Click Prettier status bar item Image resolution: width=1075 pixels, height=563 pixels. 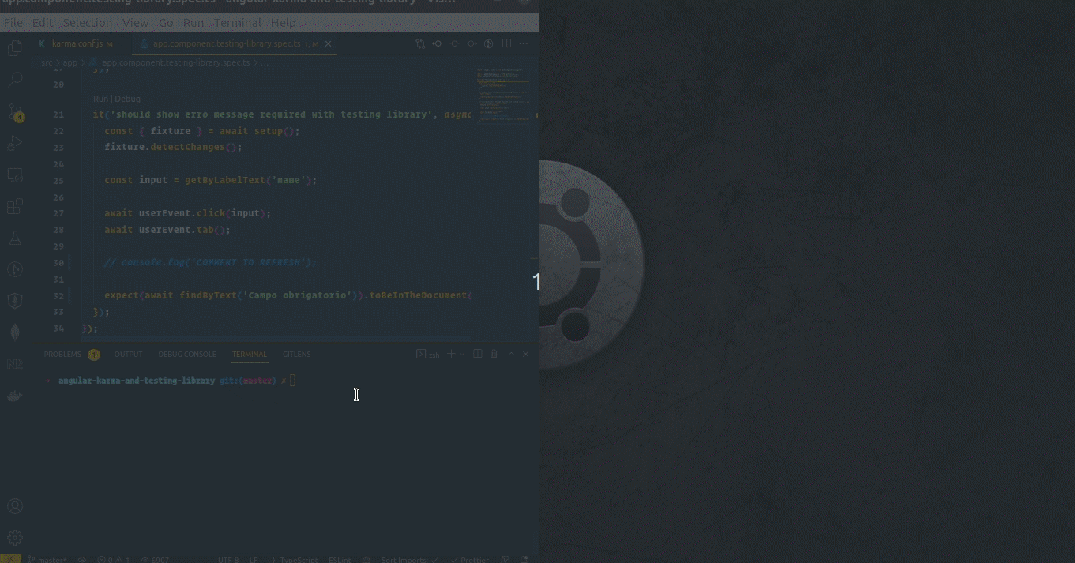point(470,560)
